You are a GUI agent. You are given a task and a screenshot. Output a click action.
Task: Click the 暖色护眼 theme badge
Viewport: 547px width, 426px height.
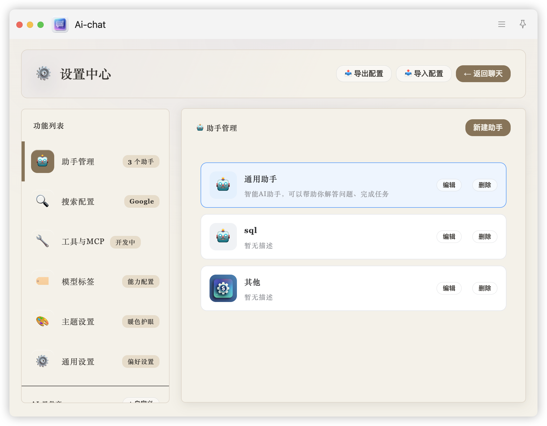click(x=141, y=321)
